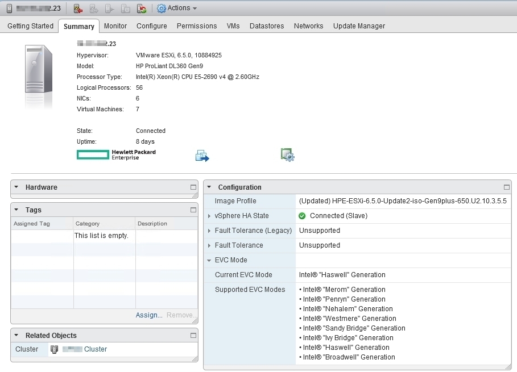Click the "Connected (Slave)" HA state text
517x372 pixels.
(x=338, y=216)
